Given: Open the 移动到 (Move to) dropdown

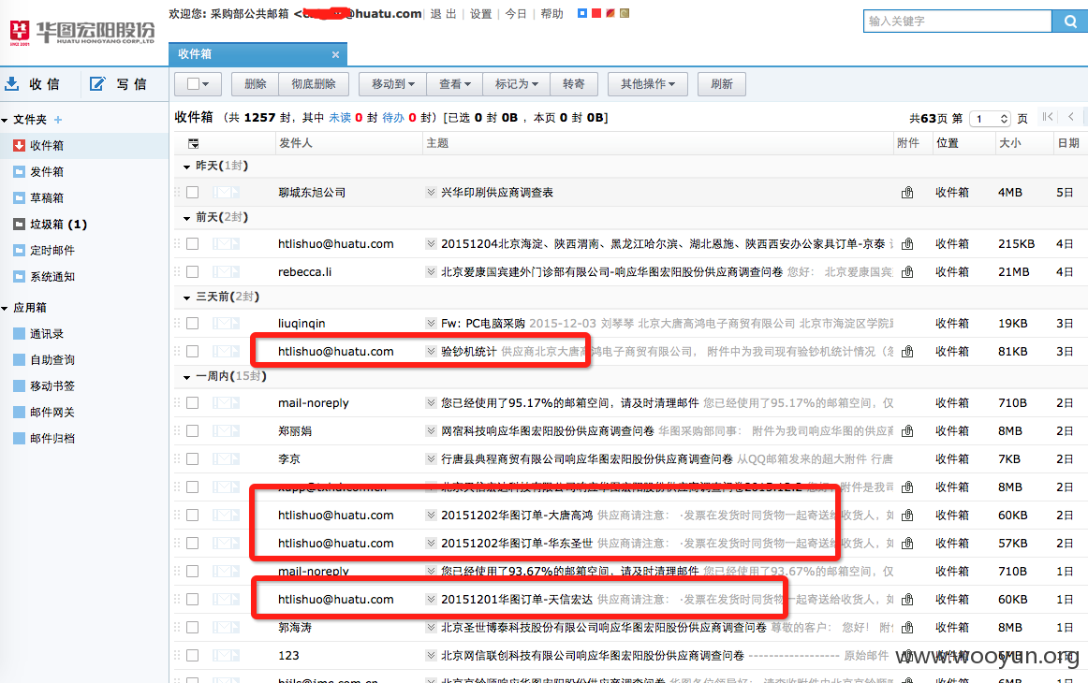Looking at the screenshot, I should (x=392, y=84).
